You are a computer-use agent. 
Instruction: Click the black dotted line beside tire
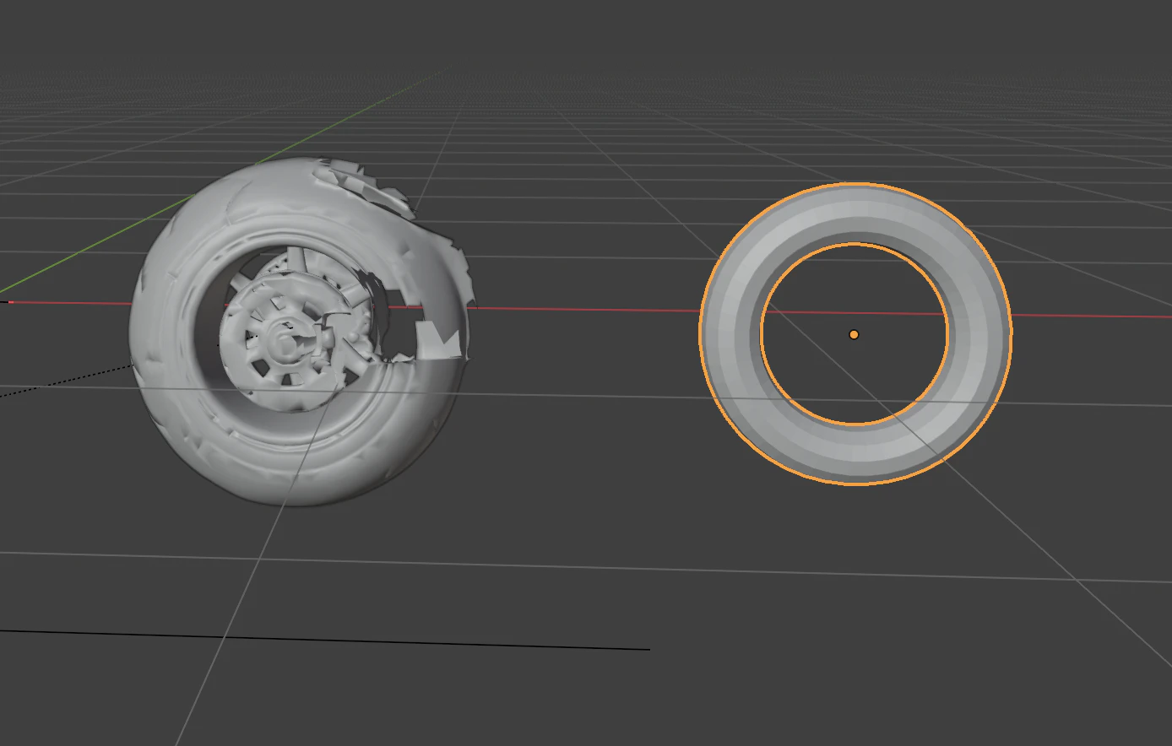[x=66, y=379]
